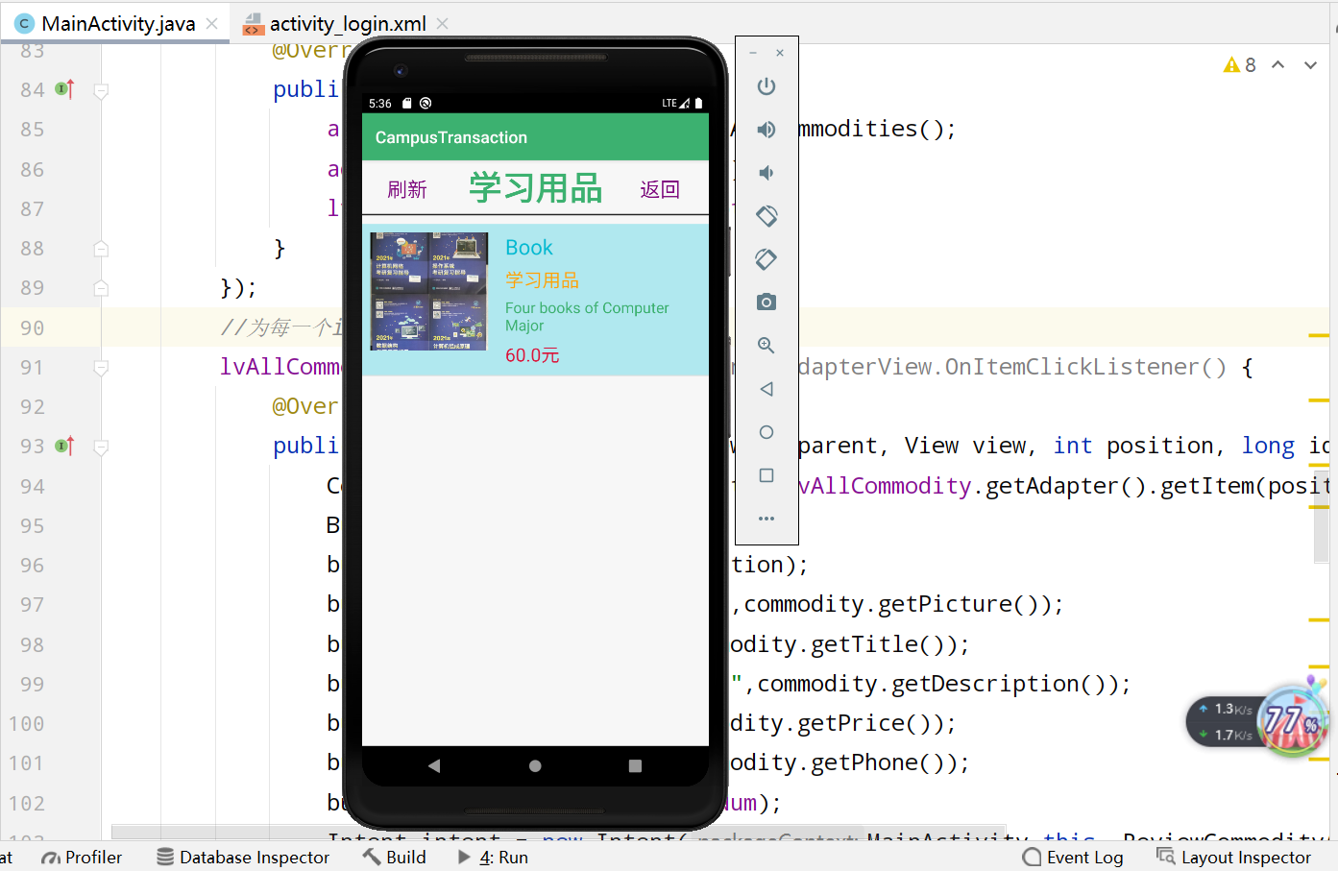The image size is (1338, 871).
Task: Tap the orange 学习用品 category label
Action: pos(542,279)
